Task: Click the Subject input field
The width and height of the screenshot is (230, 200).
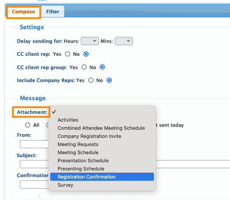Action: [x=34, y=164]
